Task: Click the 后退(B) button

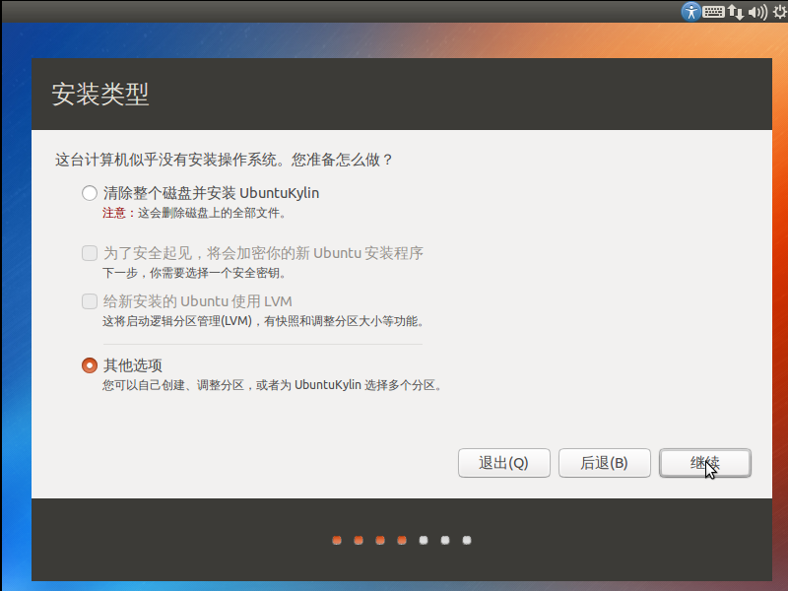Action: 605,463
